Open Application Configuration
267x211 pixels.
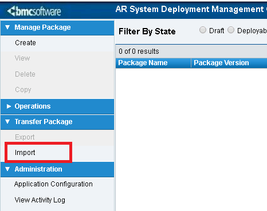coord(53,184)
